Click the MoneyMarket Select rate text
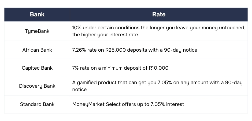This screenshot has width=252, height=121. point(128,104)
